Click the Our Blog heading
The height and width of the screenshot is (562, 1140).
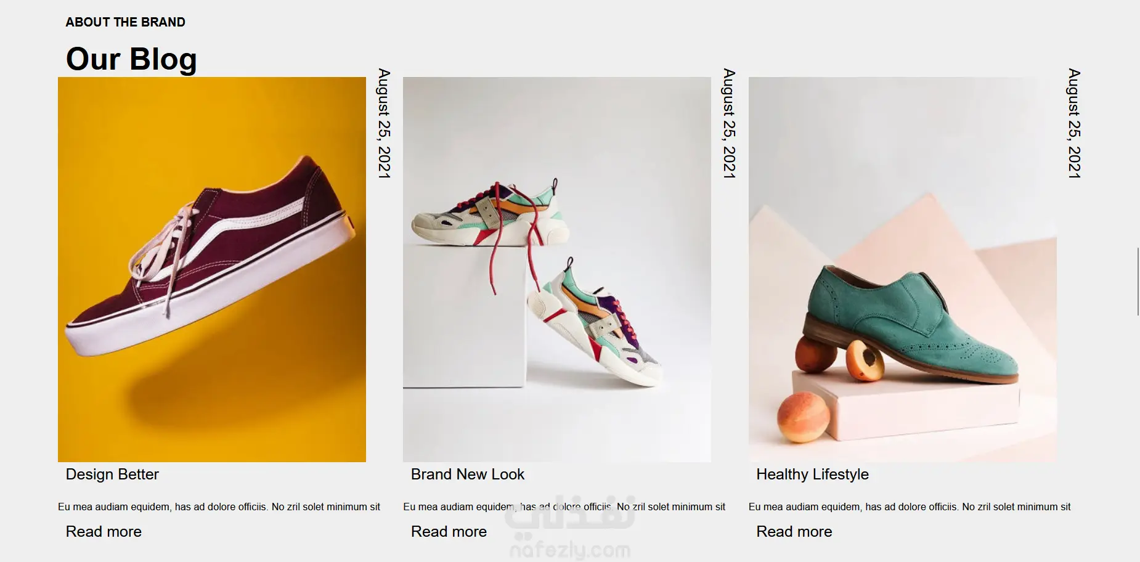[131, 59]
